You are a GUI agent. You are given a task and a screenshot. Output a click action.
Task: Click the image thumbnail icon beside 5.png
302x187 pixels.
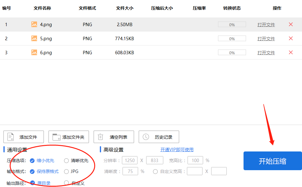[34, 38]
